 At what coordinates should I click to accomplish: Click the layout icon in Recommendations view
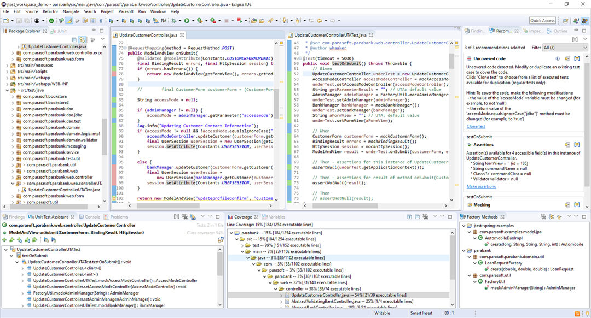pyautogui.click(x=575, y=39)
